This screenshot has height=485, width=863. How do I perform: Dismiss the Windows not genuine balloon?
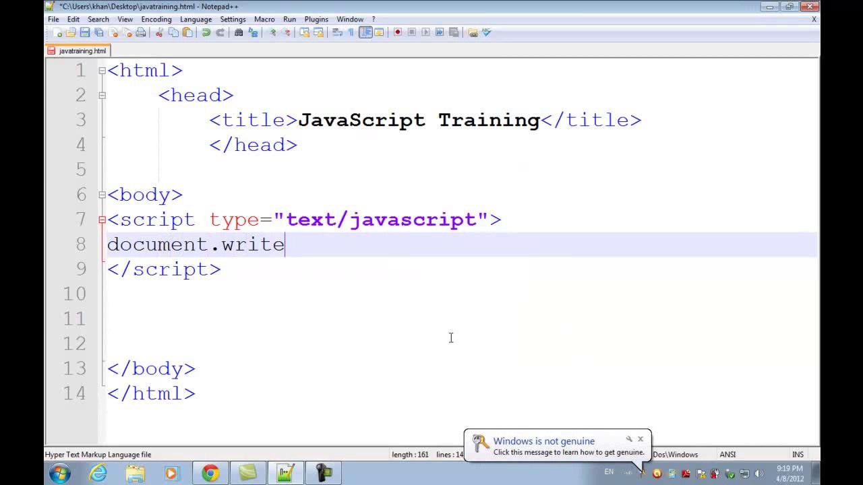point(641,439)
